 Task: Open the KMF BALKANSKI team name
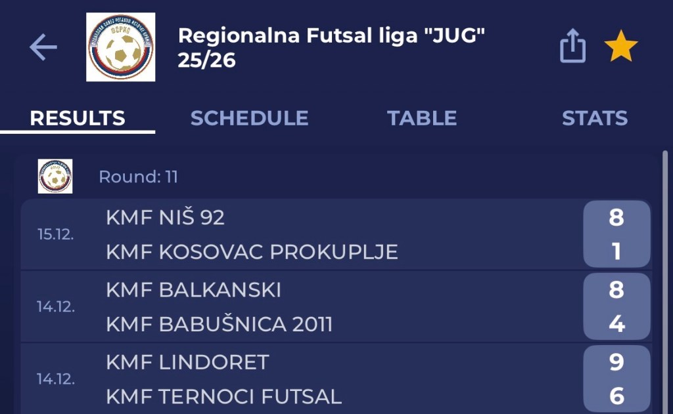click(193, 290)
